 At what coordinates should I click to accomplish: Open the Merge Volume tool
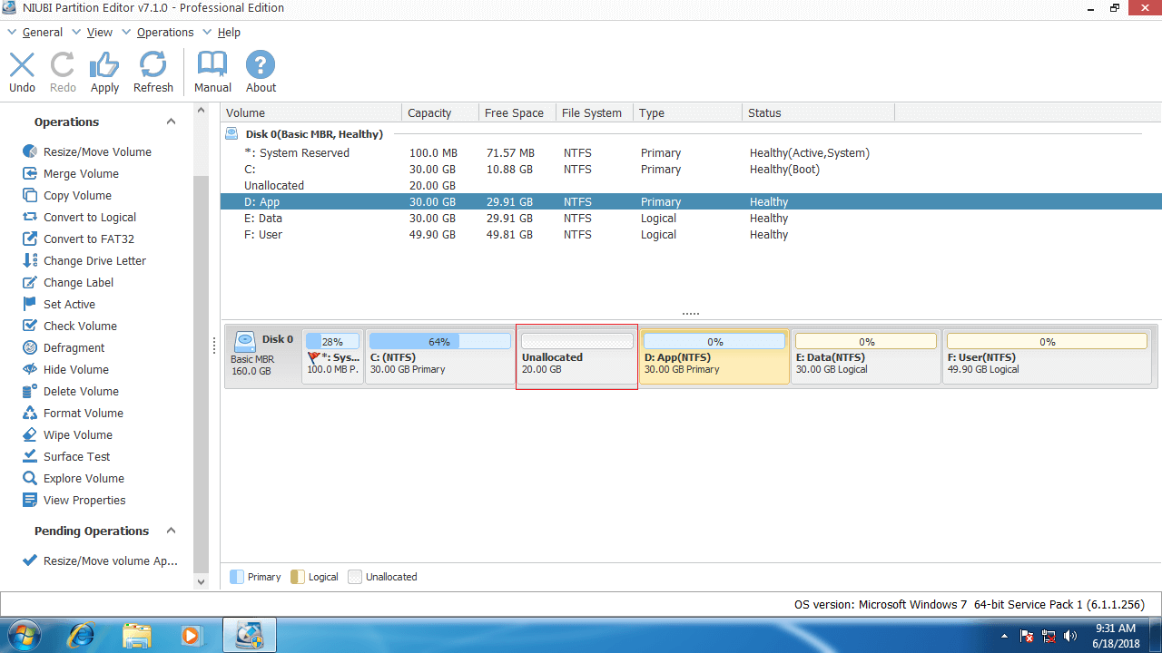coord(81,173)
